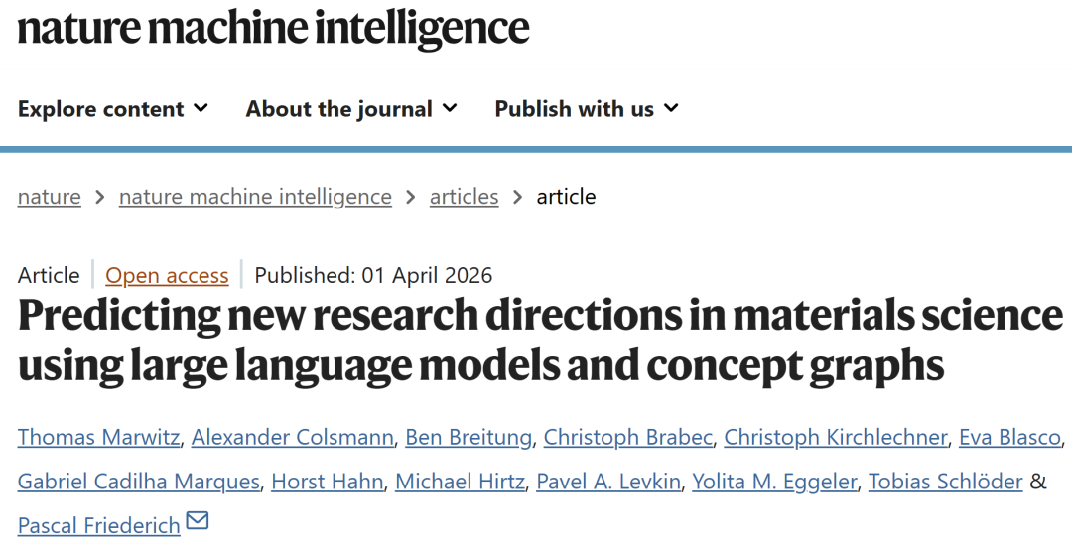Open author Christoph Brabec details

pos(627,437)
